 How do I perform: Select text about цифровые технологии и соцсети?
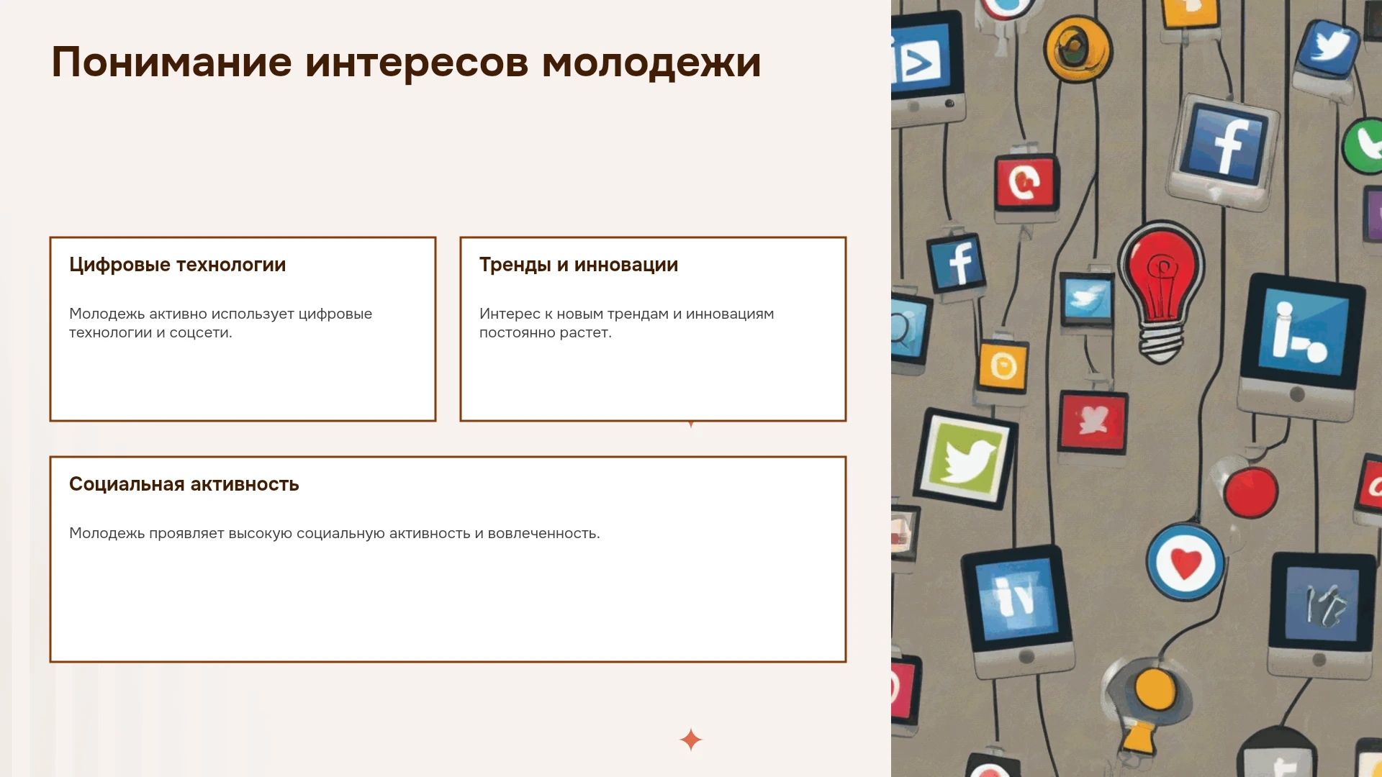pos(220,323)
